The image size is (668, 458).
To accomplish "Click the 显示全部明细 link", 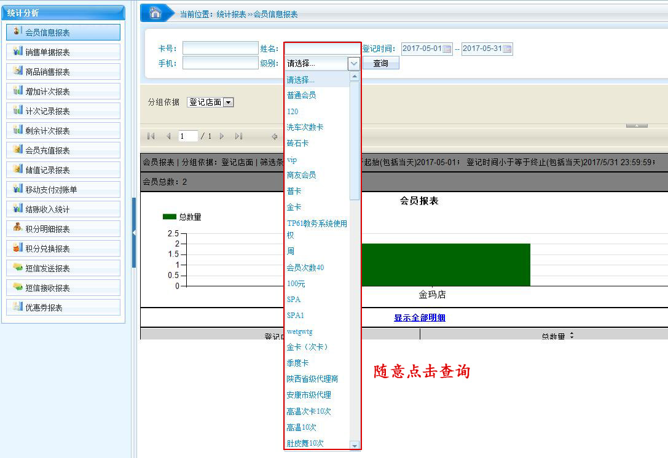I will coord(420,317).
